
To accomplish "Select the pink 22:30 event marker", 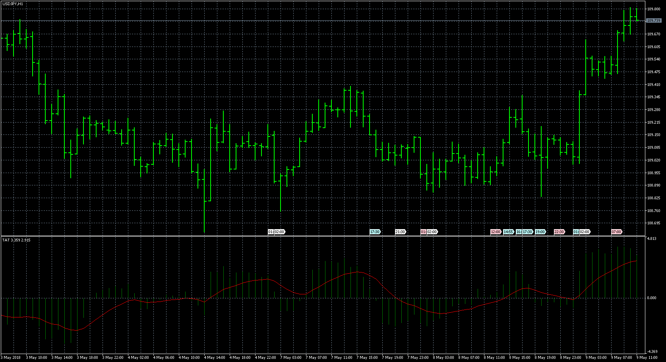I will point(559,232).
